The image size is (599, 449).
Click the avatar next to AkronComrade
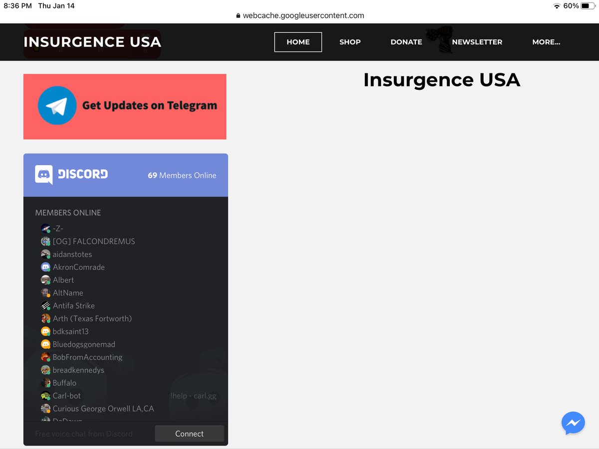(45, 267)
